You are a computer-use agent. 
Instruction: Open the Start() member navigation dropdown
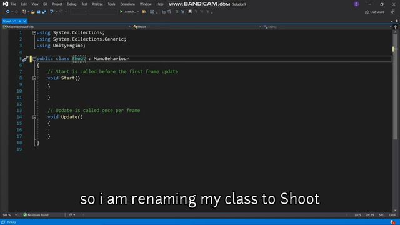click(x=327, y=27)
